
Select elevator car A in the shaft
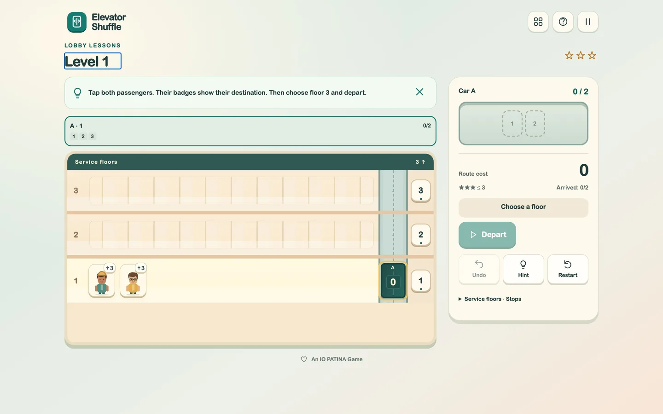[x=393, y=281]
